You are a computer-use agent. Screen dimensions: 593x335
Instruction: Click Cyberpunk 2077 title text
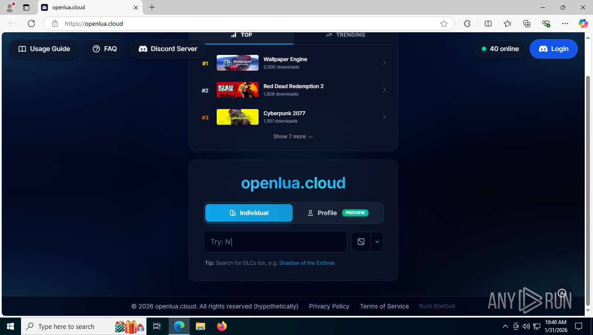(x=284, y=113)
